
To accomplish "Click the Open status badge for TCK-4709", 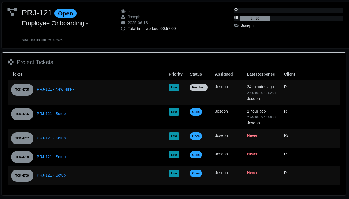I will pyautogui.click(x=196, y=173).
